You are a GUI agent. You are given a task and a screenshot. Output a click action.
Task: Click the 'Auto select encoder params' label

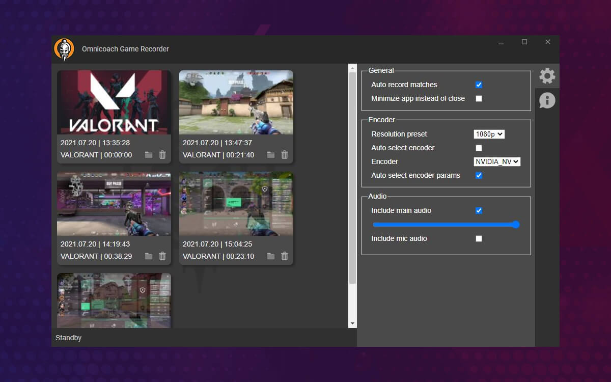click(415, 175)
